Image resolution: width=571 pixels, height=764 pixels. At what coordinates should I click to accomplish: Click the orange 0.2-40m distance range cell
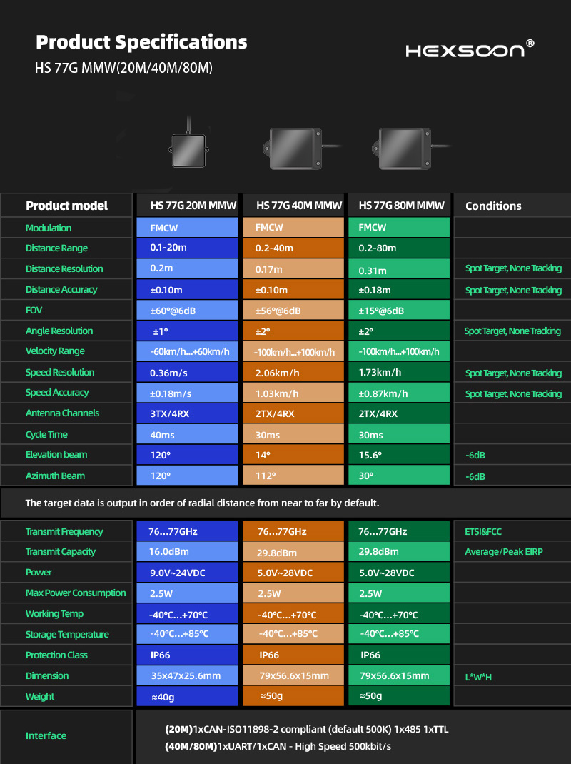(x=293, y=248)
